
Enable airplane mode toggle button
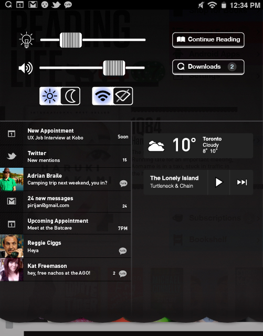(123, 96)
